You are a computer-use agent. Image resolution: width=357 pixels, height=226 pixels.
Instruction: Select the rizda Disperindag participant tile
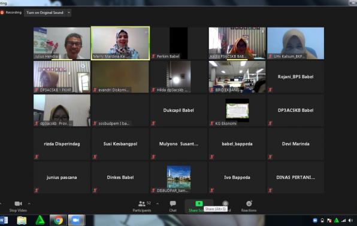pyautogui.click(x=62, y=144)
